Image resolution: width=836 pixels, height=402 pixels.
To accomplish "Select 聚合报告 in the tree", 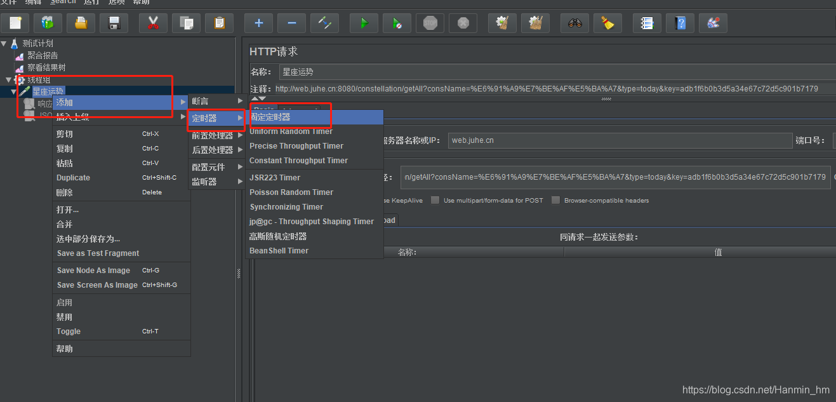I will (42, 55).
